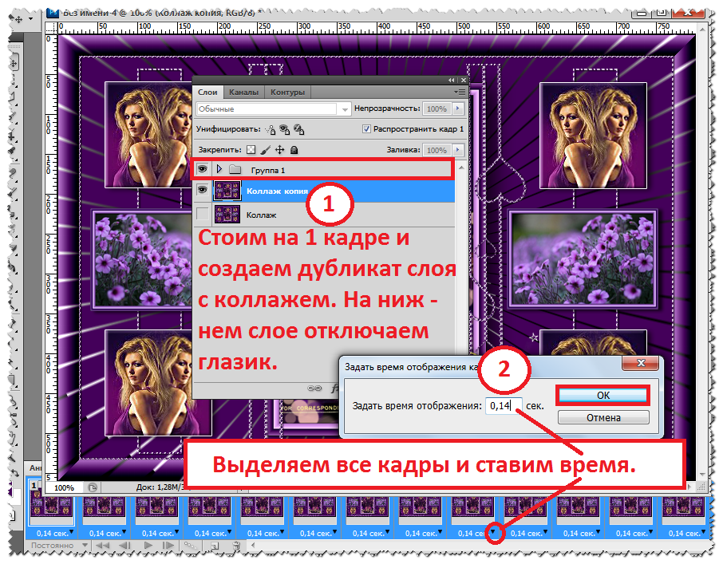Click tween animation frames icon
723x564 pixels.
coord(189,546)
